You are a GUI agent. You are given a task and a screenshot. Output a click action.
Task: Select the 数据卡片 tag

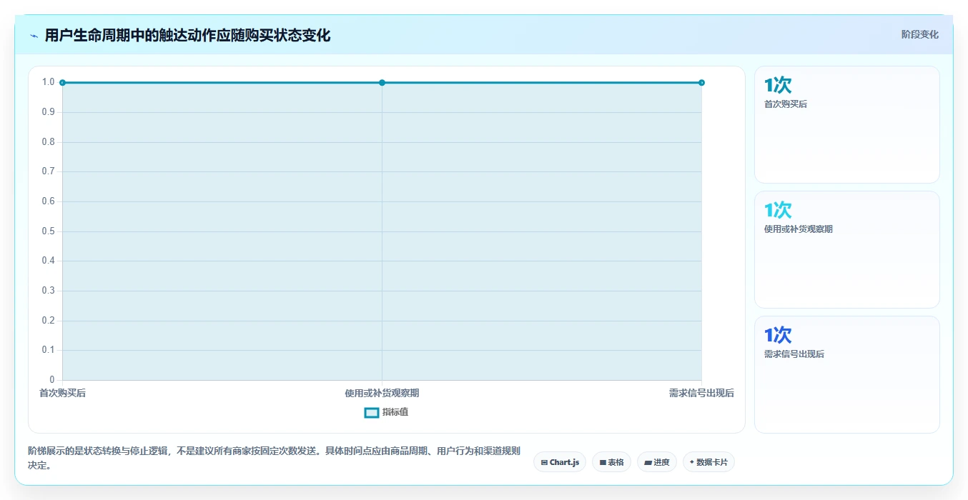(x=708, y=462)
